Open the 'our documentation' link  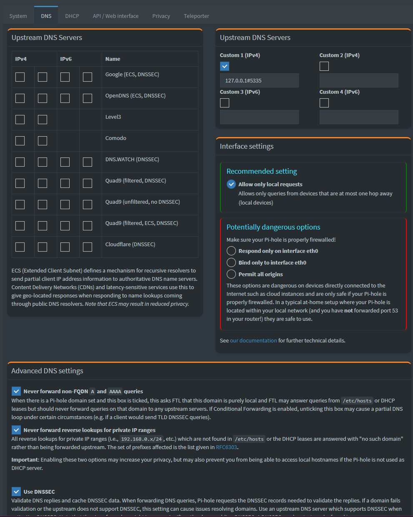(x=253, y=340)
